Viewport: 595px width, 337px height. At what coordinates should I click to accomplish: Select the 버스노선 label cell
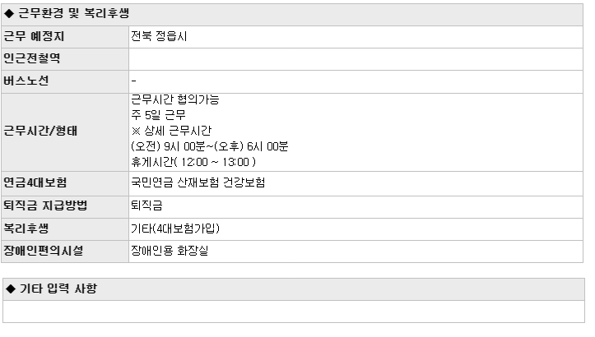[65, 81]
